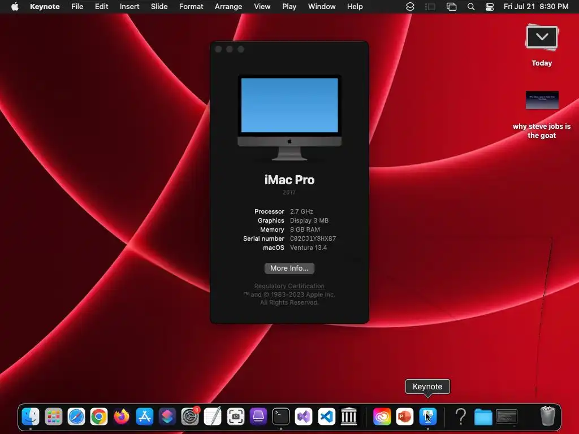Open Spotlight search in menu bar

pyautogui.click(x=471, y=7)
